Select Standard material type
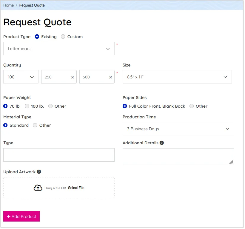 (5, 125)
